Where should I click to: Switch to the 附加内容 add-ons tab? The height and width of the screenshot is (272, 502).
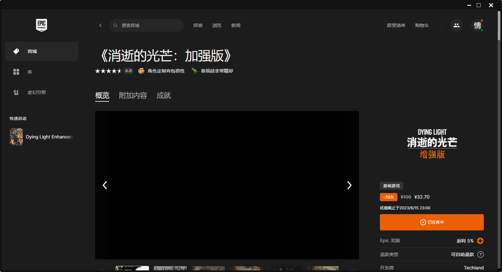click(x=133, y=95)
